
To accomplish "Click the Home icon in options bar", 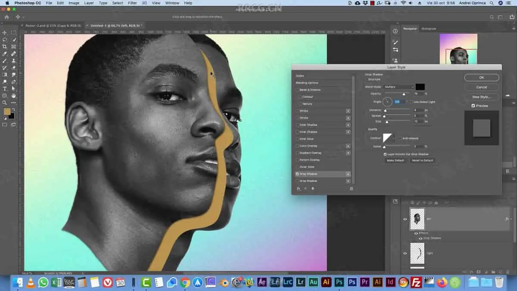I will pos(6,17).
